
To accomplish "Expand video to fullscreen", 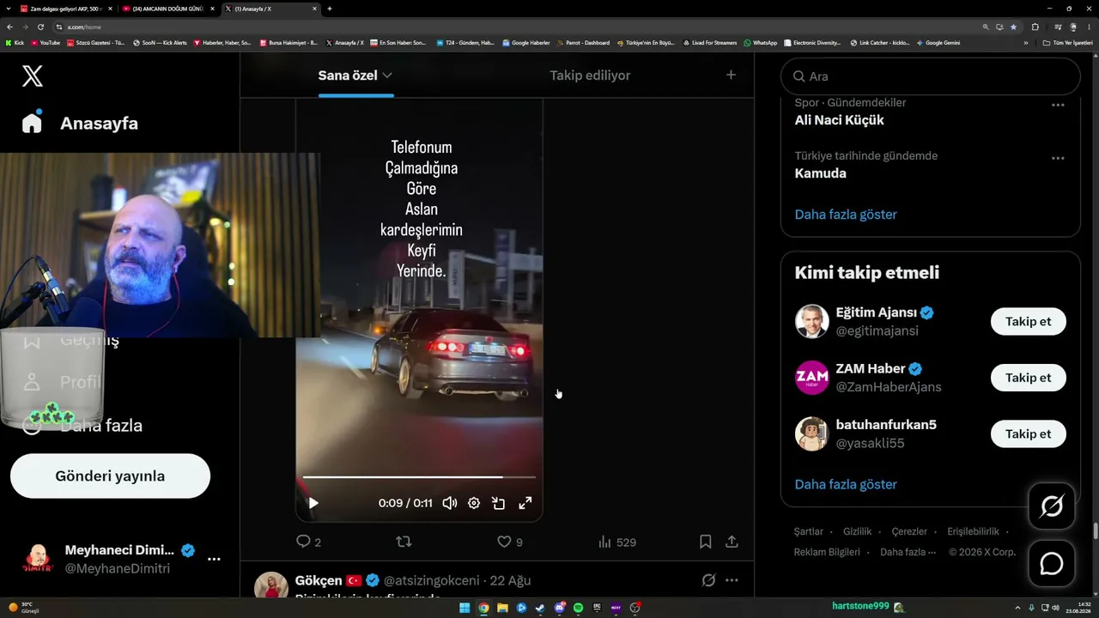I will coord(525,503).
